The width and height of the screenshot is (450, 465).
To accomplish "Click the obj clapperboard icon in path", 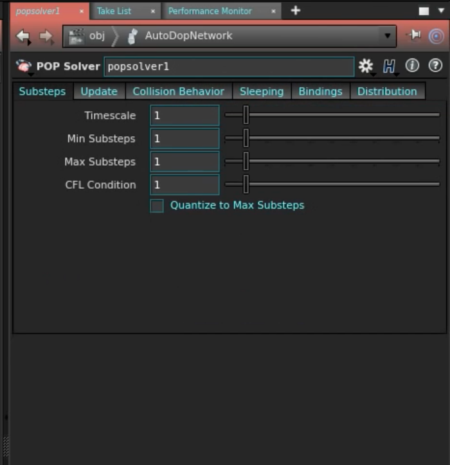I will point(76,36).
